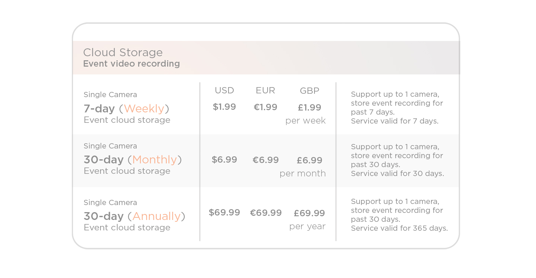Click the Event video recording subtitle

pos(131,64)
